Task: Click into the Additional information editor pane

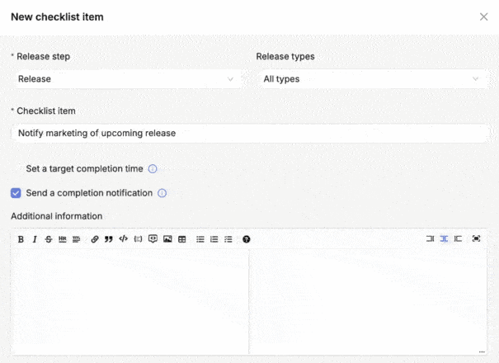Action: click(129, 302)
